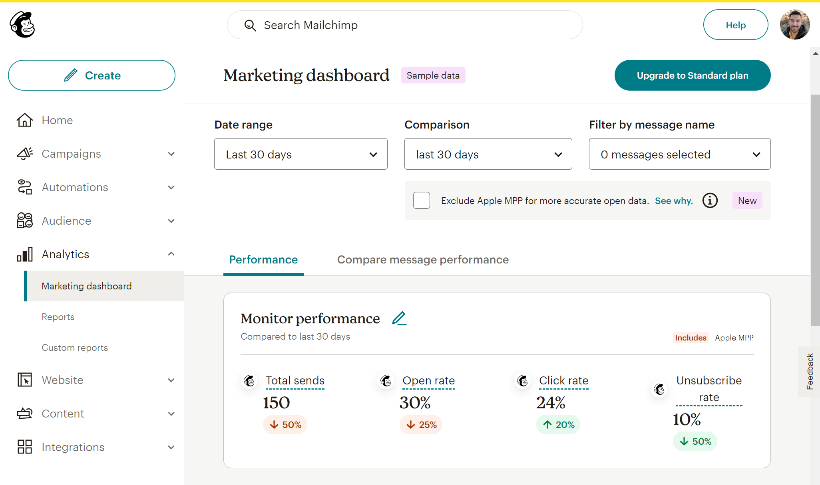
Task: Enable Exclude Apple MPP checkbox
Action: click(421, 200)
